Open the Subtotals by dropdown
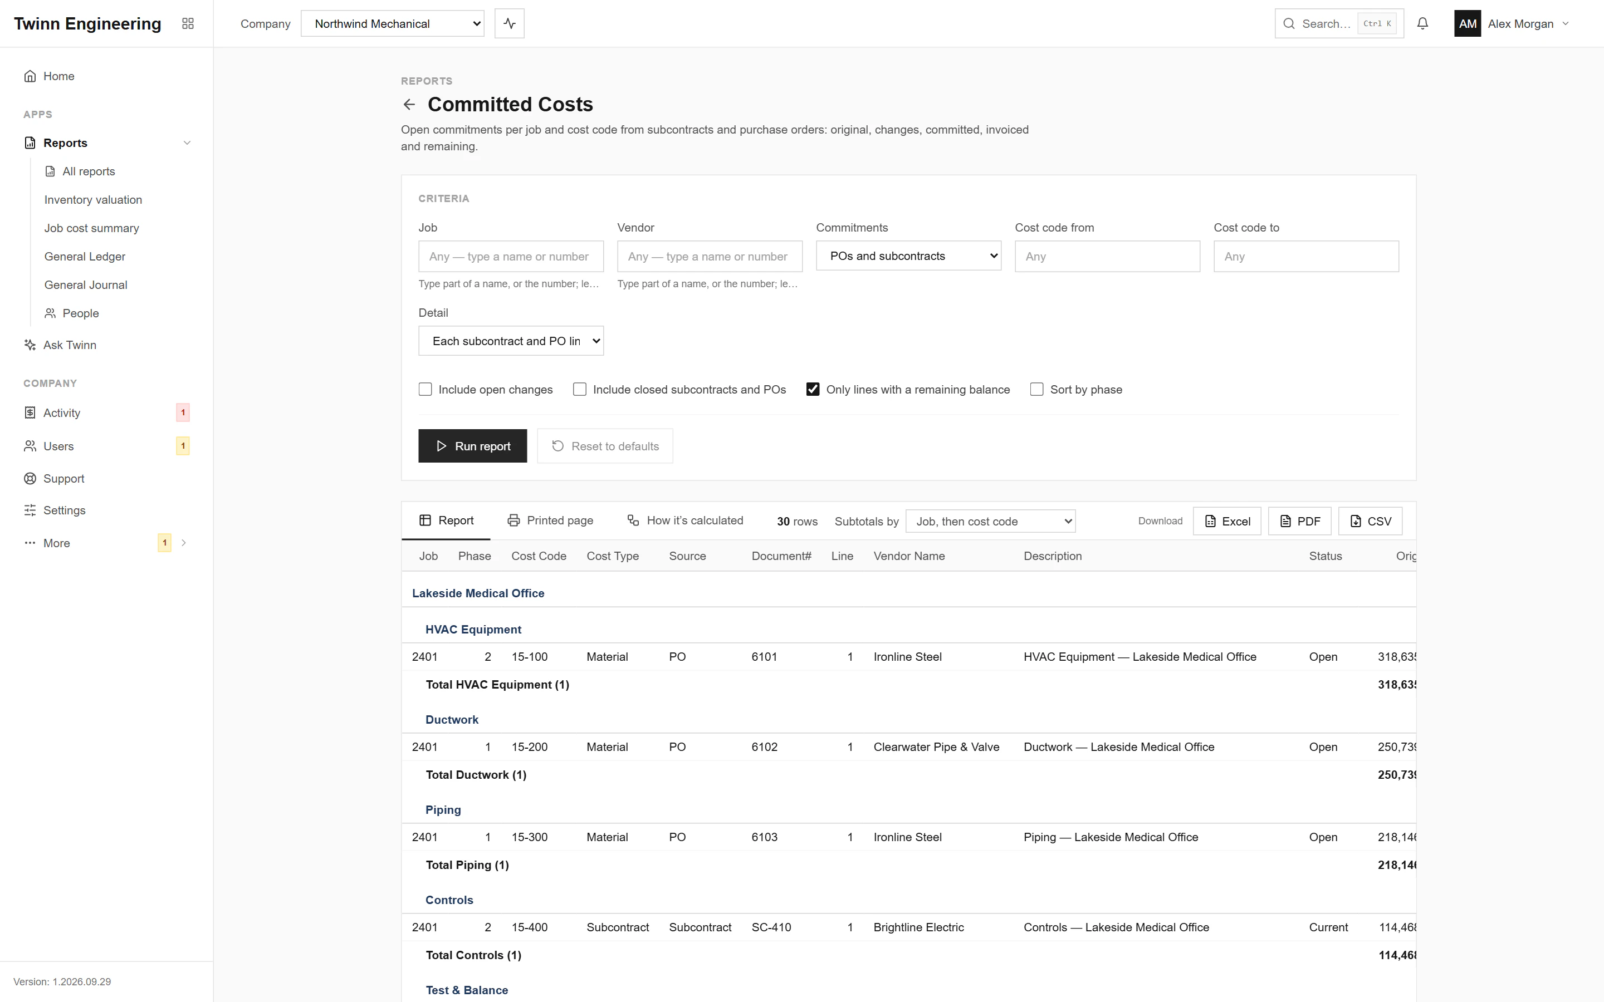1604x1002 pixels. pos(990,522)
